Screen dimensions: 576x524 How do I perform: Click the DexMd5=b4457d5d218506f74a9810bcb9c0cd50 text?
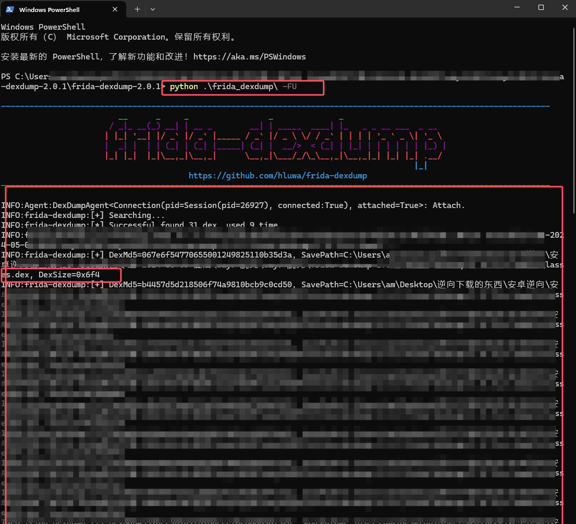point(201,285)
